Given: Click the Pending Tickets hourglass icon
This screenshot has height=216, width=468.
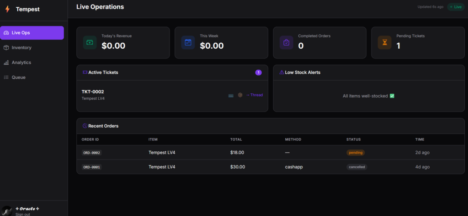Looking at the screenshot, I should point(384,42).
